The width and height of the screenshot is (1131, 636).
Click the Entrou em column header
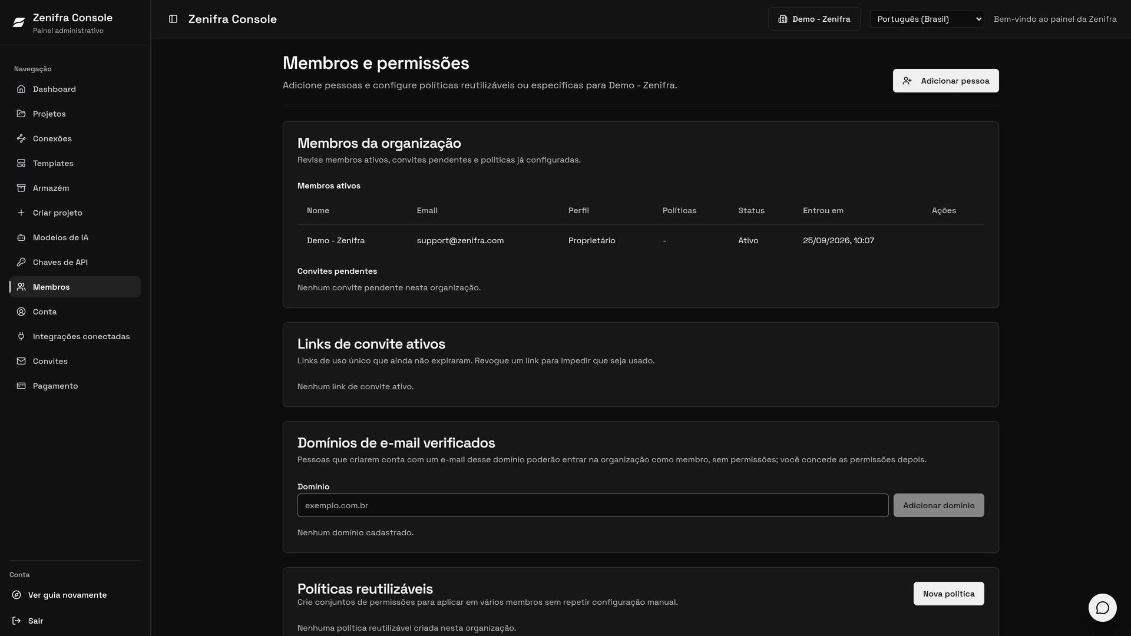(x=823, y=210)
